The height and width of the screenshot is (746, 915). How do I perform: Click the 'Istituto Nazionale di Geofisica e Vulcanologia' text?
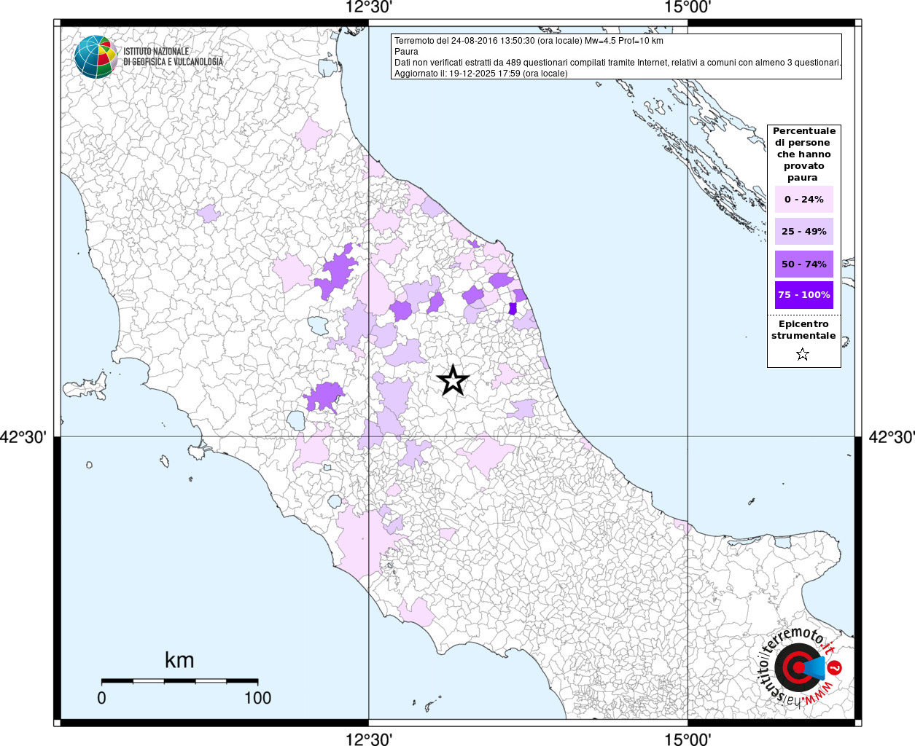[173, 57]
